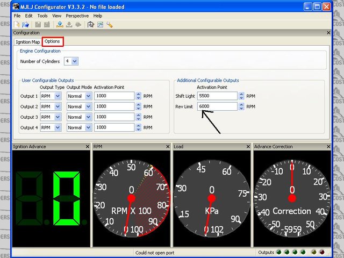344x258 pixels.
Task: Open the Number of Cylinders dropdown
Action: coord(75,61)
